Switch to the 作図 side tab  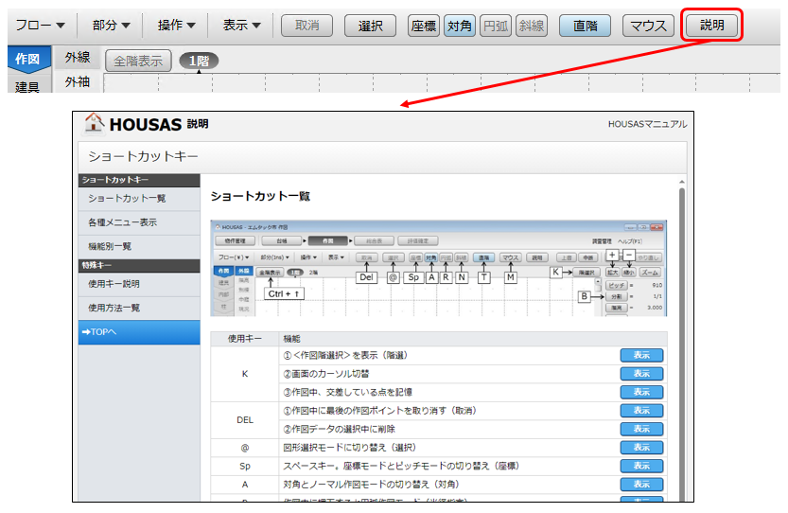coord(28,59)
